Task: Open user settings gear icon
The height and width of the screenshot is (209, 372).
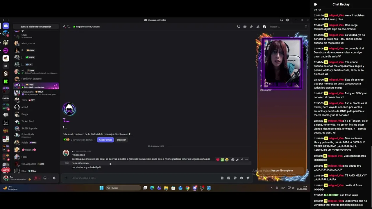Action: click(x=54, y=178)
